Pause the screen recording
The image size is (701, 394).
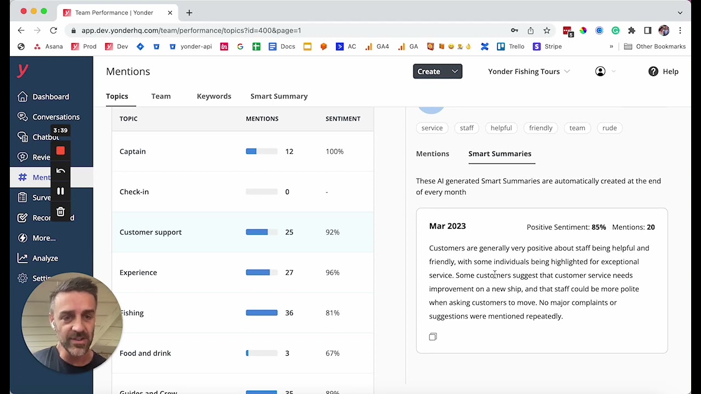click(60, 191)
